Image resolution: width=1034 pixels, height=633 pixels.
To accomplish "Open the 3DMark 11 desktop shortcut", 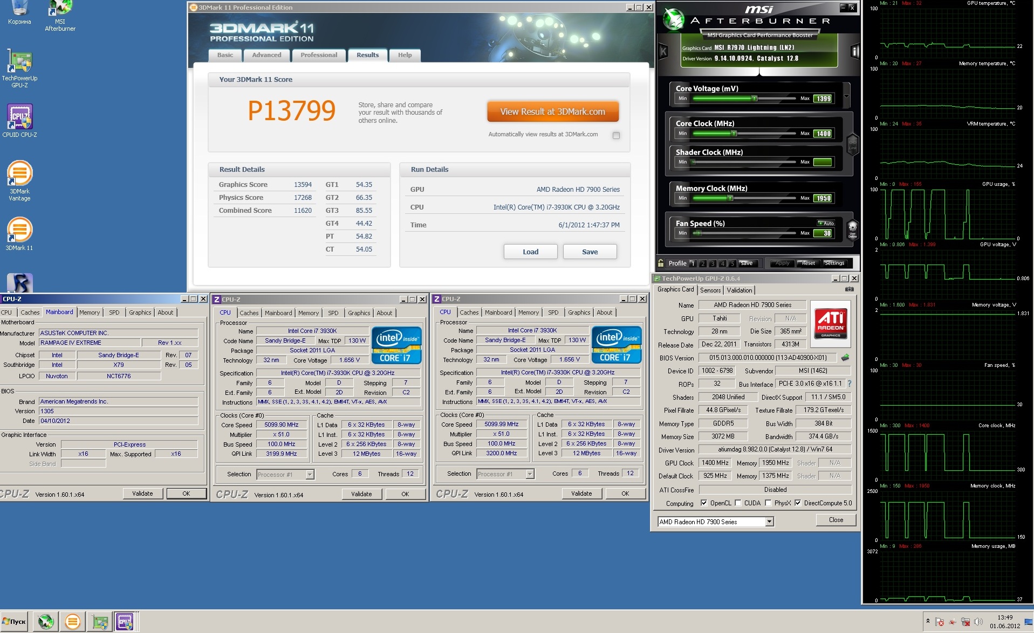I will tap(19, 234).
